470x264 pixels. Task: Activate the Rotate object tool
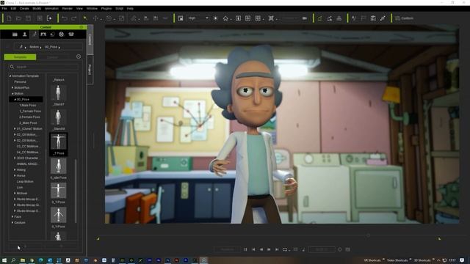[109, 18]
